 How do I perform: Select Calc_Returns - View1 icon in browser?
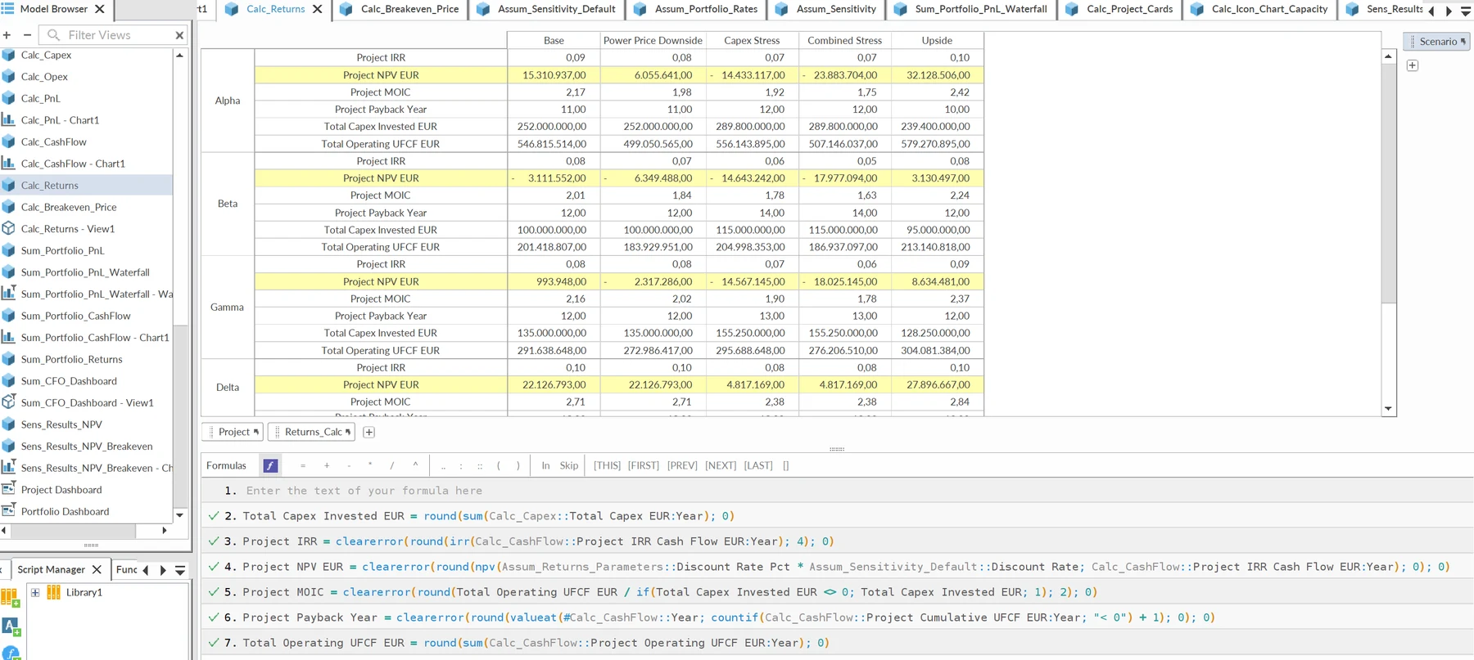9,229
